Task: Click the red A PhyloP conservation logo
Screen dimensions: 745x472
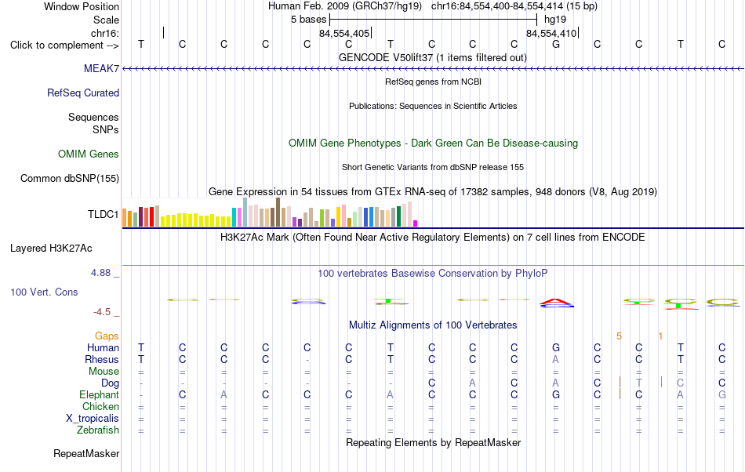Action: tap(555, 302)
